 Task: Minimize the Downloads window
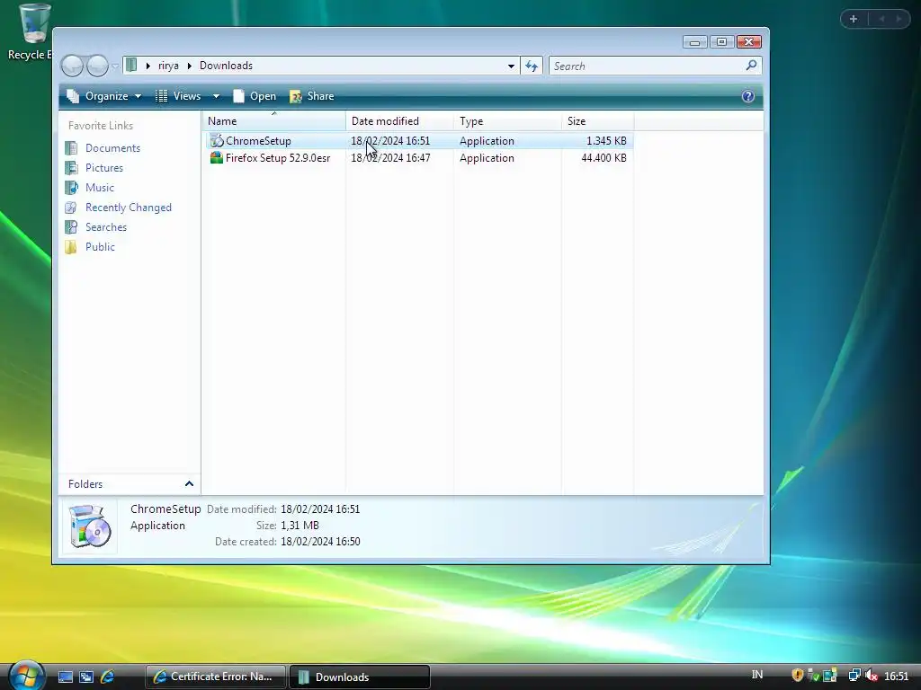(695, 41)
